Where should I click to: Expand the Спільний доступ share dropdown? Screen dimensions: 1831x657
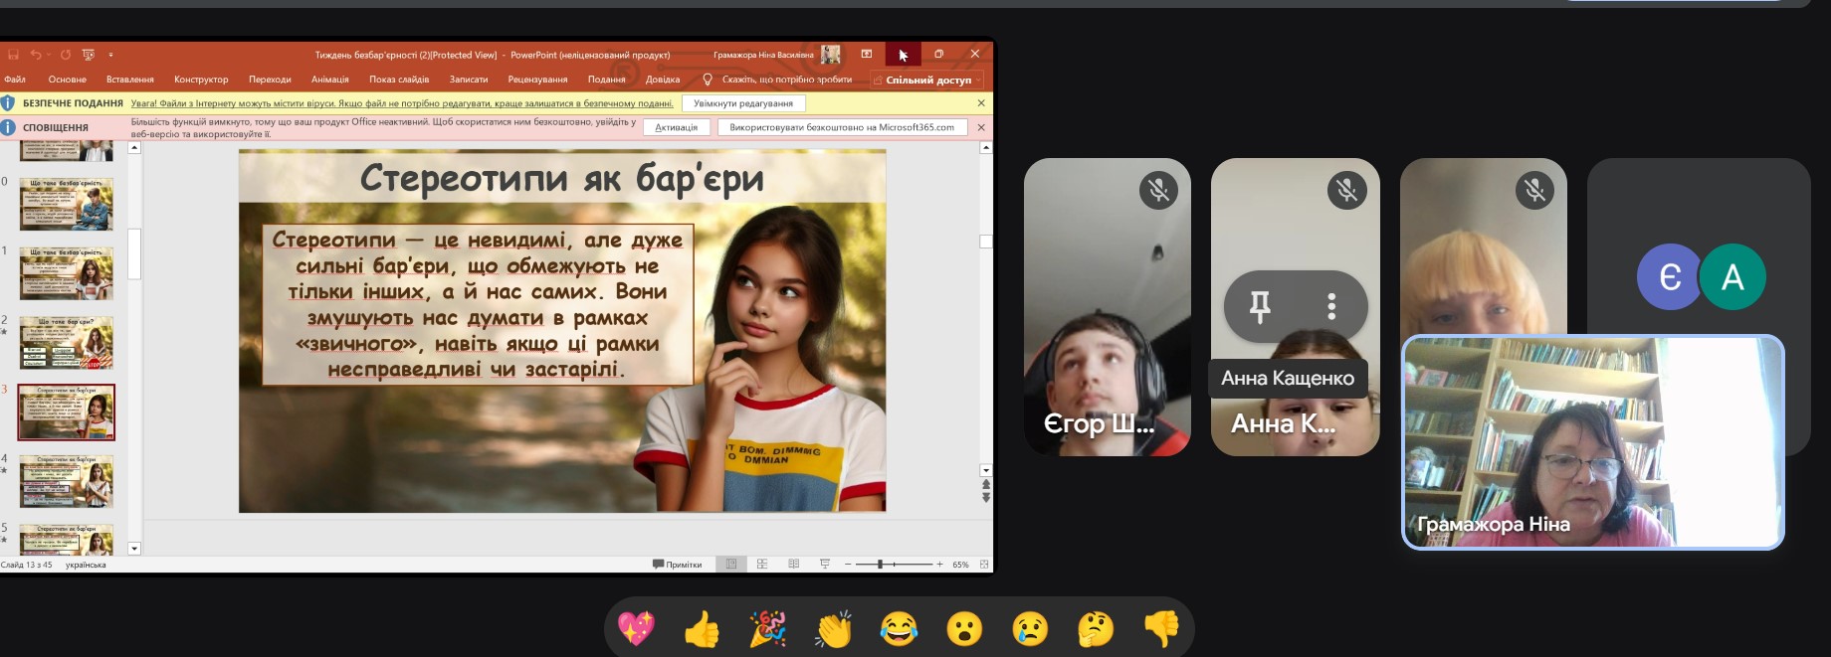(x=979, y=80)
